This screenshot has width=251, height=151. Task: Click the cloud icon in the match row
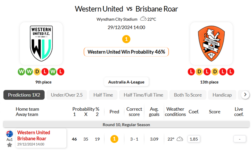pyautogui.click(x=180, y=139)
